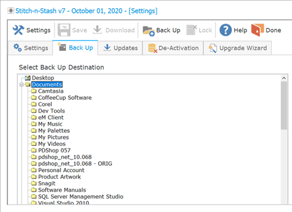This screenshot has width=292, height=212.
Task: Select the Product Artwork folder
Action: tap(60, 177)
